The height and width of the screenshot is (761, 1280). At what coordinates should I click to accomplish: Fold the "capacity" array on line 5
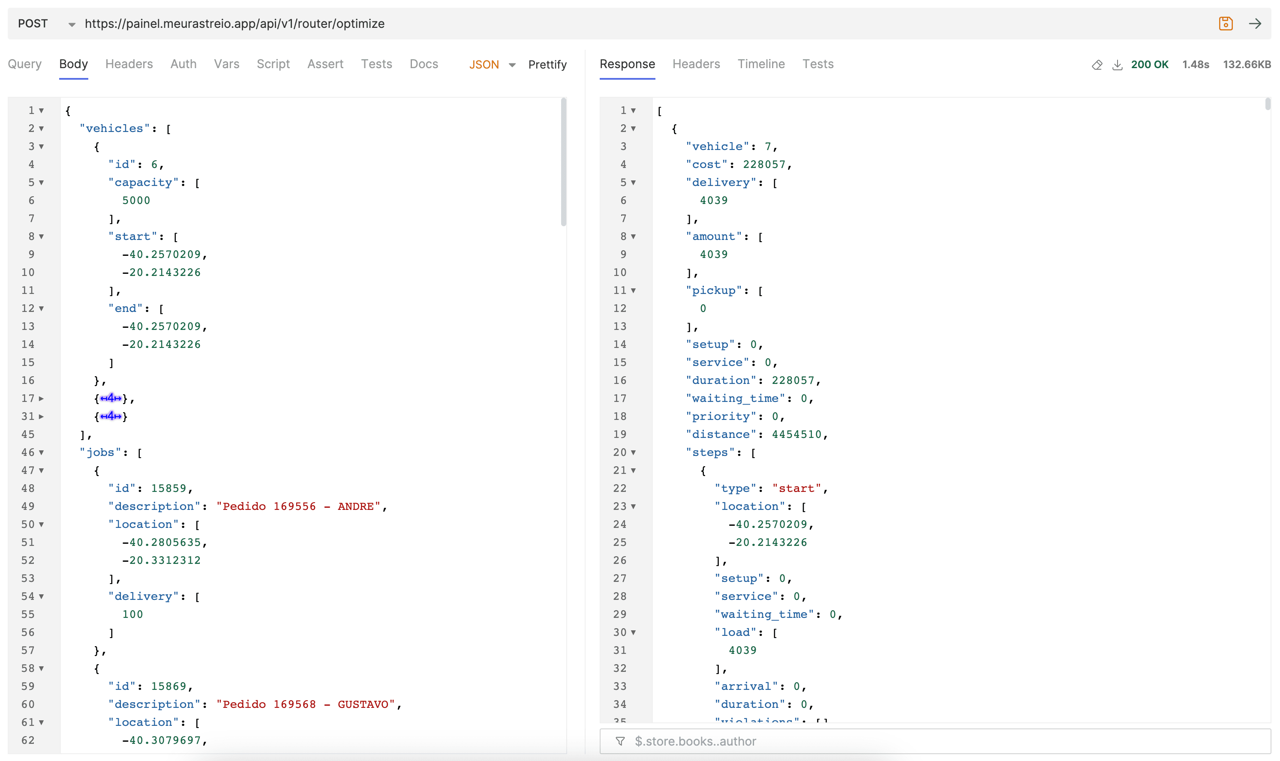pyautogui.click(x=42, y=183)
